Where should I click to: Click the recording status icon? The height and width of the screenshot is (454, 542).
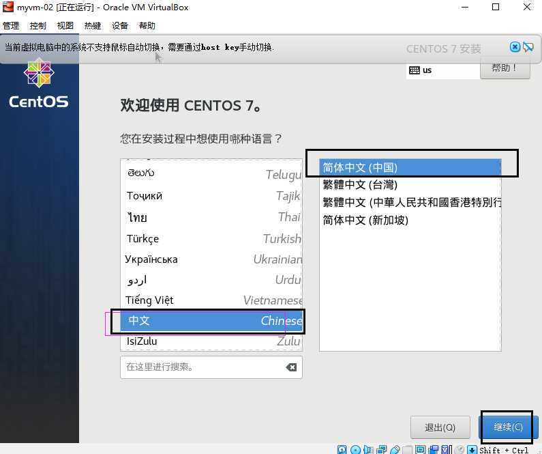pos(434,449)
